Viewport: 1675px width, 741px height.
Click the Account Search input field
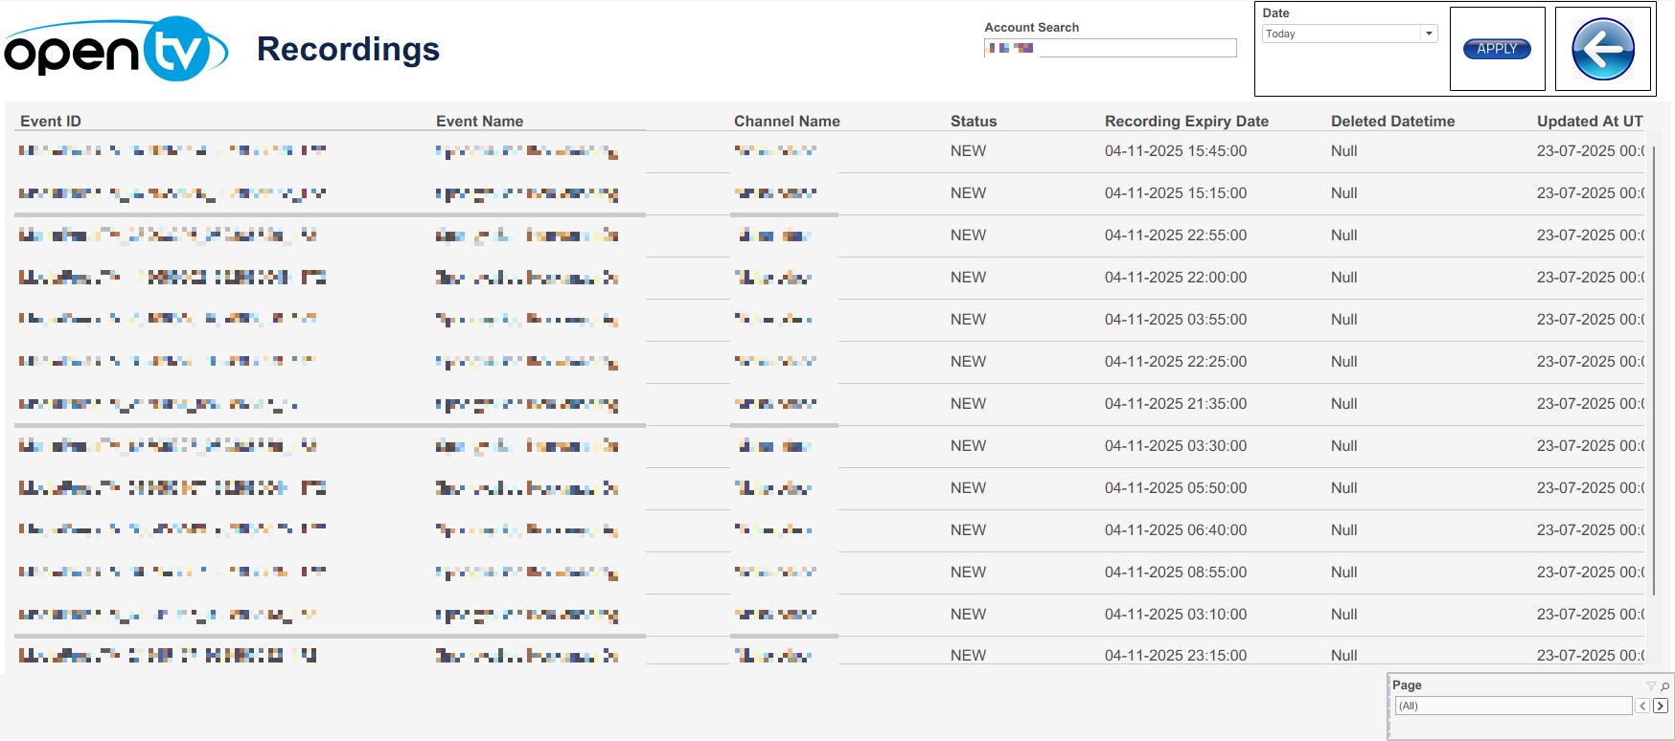coord(1136,48)
